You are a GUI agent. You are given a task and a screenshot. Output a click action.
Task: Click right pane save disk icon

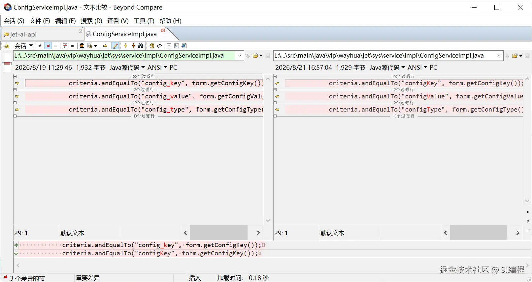coord(527,56)
